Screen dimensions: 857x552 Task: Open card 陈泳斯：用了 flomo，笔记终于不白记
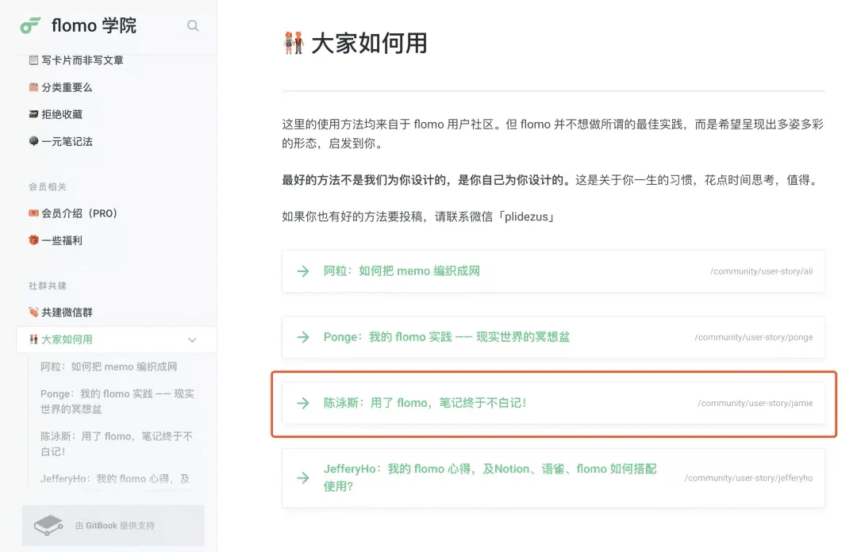(x=425, y=403)
